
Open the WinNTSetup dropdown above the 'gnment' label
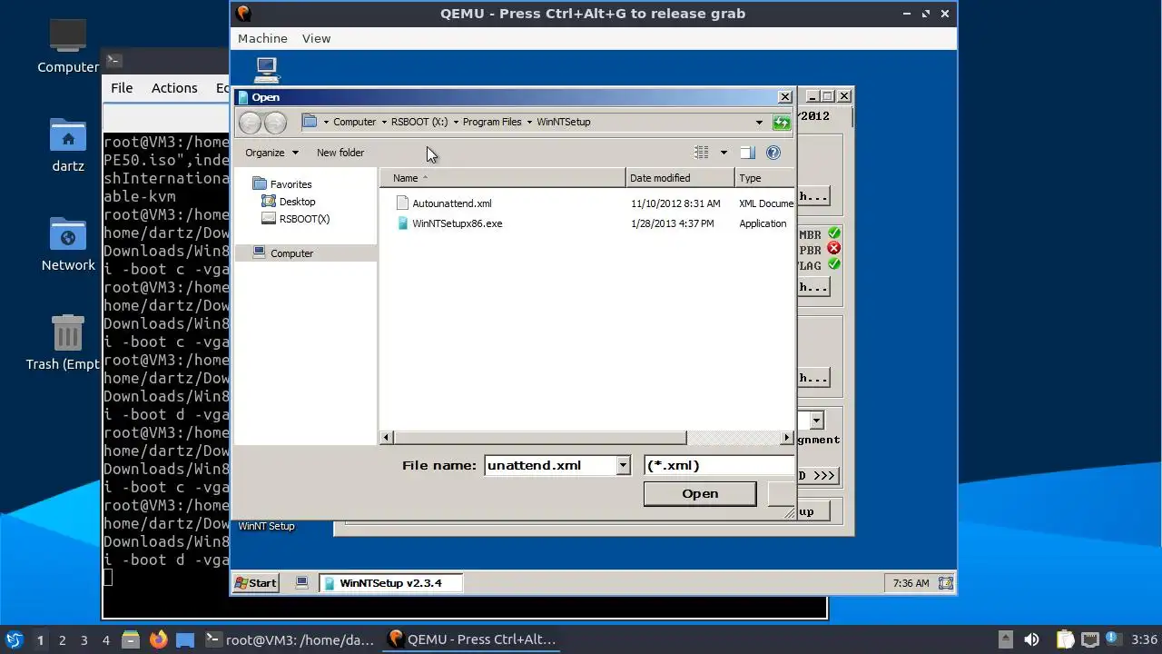point(816,421)
